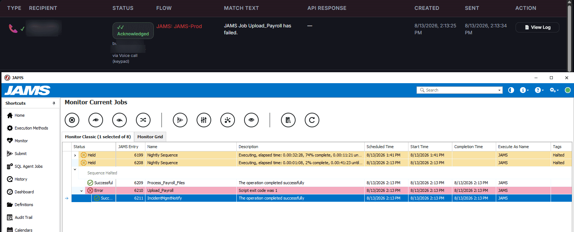
Task: Open the History shortcut
Action: tap(17, 179)
